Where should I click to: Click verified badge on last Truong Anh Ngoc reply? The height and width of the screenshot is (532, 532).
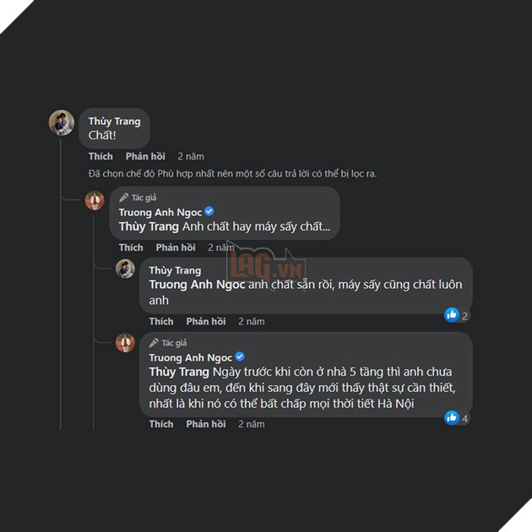click(240, 357)
